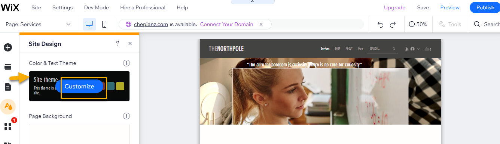
Task: Collapse the top bar with chevron tab
Action: coord(253,2)
